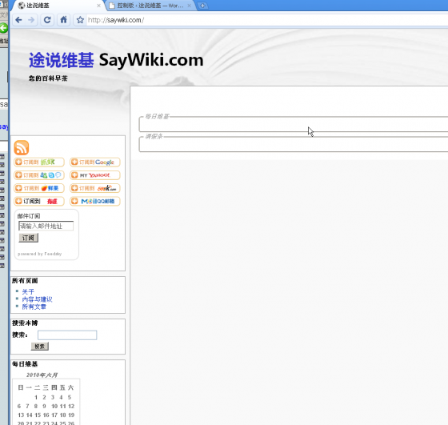
Task: Click the browser Back arrow button
Action: point(19,20)
